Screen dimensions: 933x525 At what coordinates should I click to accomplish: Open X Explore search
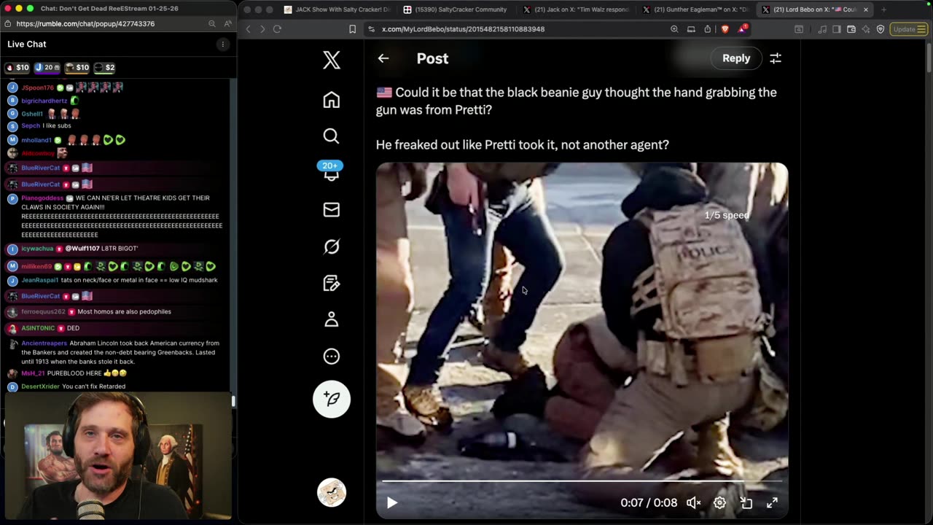click(x=332, y=136)
